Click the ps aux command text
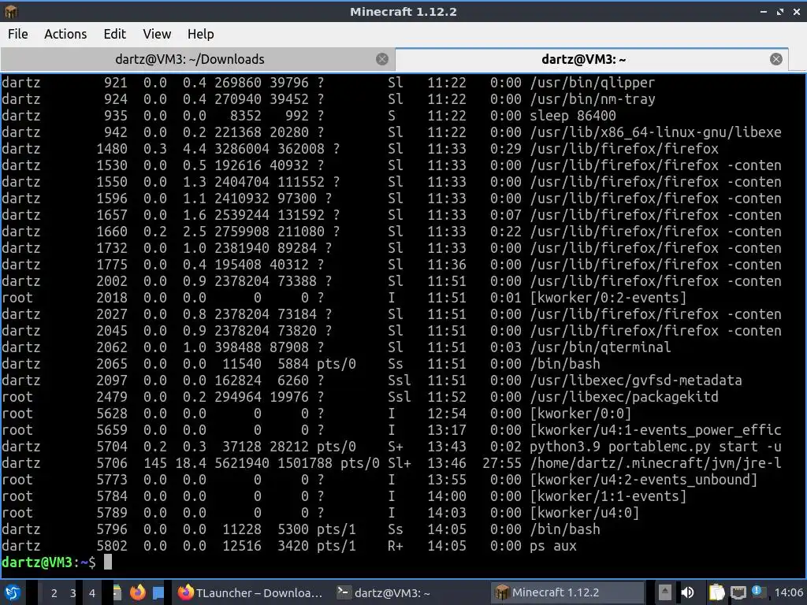Screen dimensions: 807x605 click(553, 546)
